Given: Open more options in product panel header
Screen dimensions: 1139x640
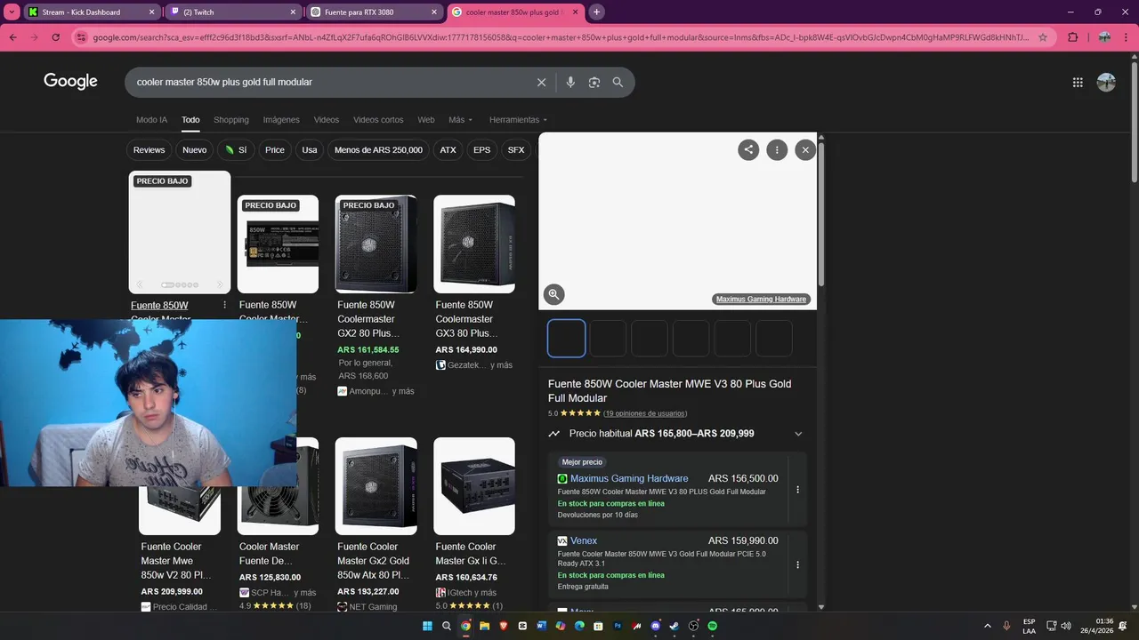Looking at the screenshot, I should pos(777,150).
